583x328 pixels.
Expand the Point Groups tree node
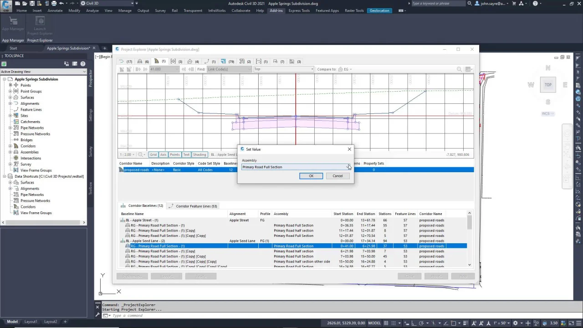pos(10,92)
